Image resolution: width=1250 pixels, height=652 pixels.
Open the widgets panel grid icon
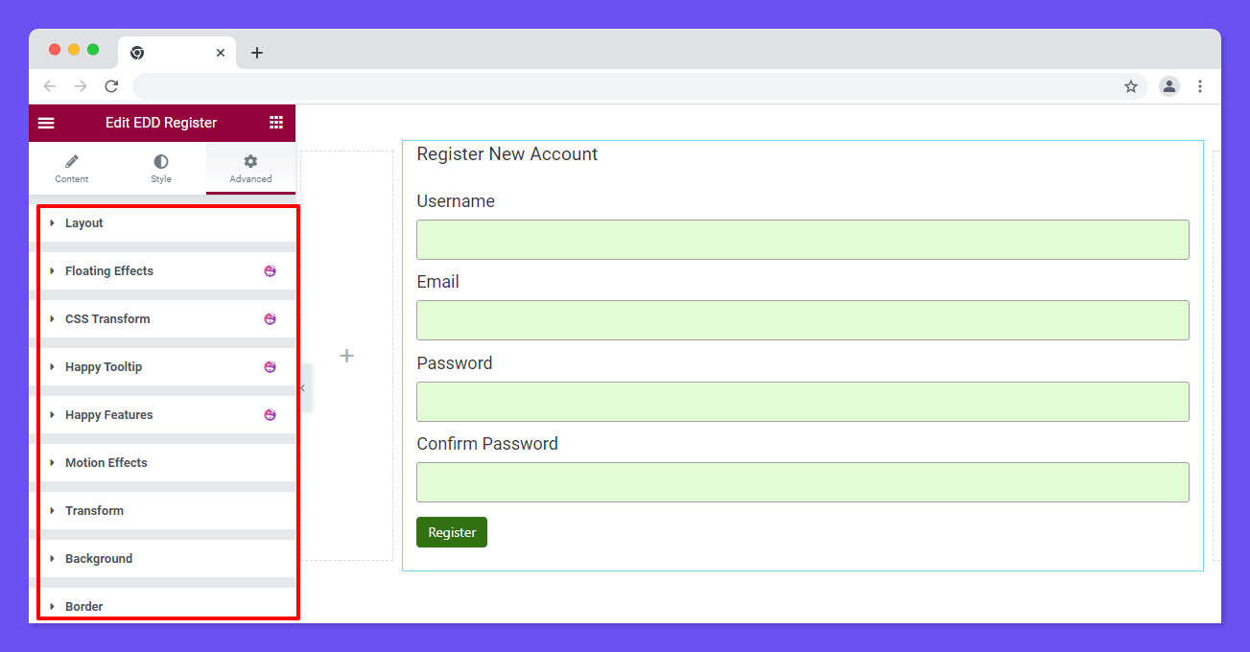[x=276, y=123]
